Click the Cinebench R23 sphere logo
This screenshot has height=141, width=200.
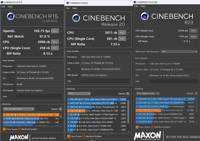click(x=145, y=16)
